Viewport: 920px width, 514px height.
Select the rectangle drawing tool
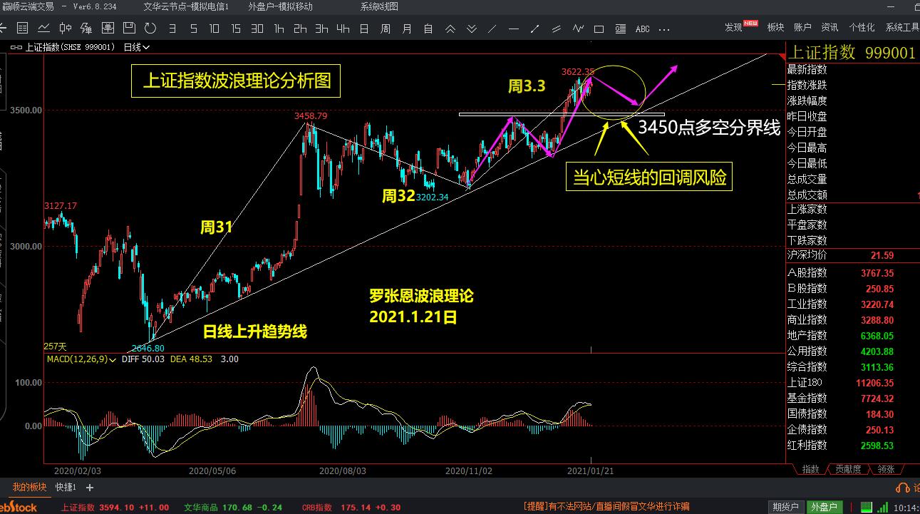[599, 29]
